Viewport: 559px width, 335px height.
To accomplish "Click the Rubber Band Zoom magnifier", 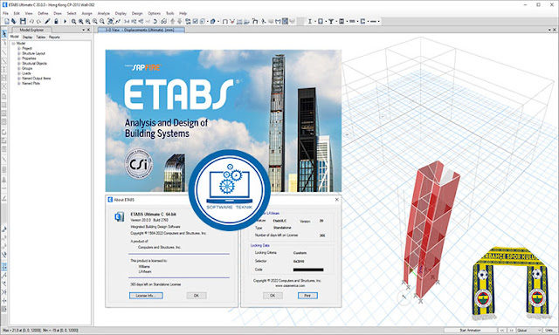I will [73, 21].
